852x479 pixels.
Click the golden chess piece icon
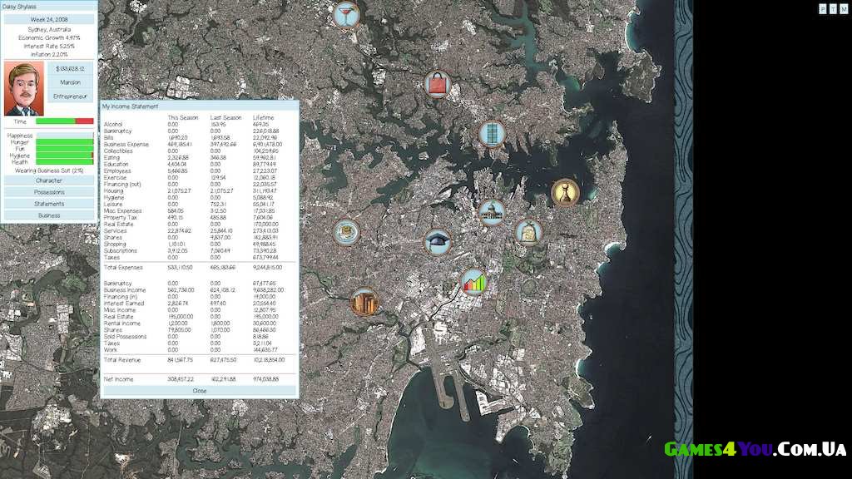click(x=565, y=193)
